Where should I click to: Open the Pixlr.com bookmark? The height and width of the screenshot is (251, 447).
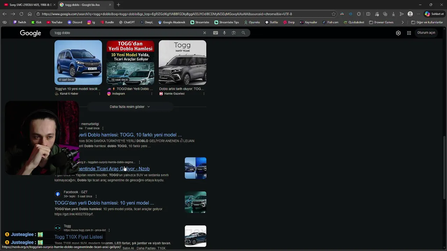pyautogui.click(x=330, y=22)
